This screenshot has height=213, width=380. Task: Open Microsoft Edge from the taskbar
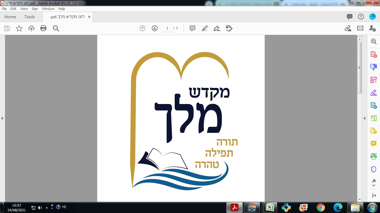click(x=338, y=207)
